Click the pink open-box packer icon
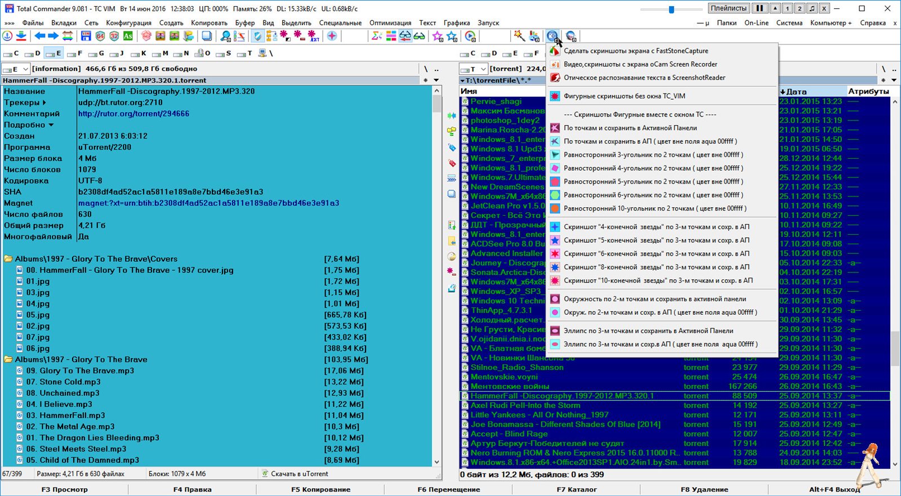The width and height of the screenshot is (901, 496). (x=146, y=36)
